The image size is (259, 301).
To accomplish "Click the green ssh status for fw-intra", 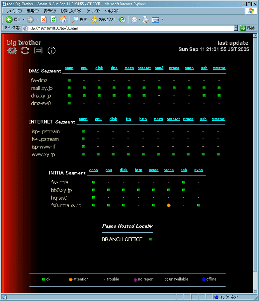I will 184,182.
